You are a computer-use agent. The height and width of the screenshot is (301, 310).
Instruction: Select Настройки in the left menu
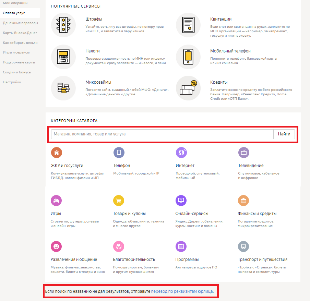[x=12, y=82]
